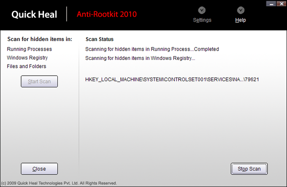Click the HKEY_LOCAL_MACHINE registry path text
This screenshot has height=187, width=287.
tap(172, 79)
